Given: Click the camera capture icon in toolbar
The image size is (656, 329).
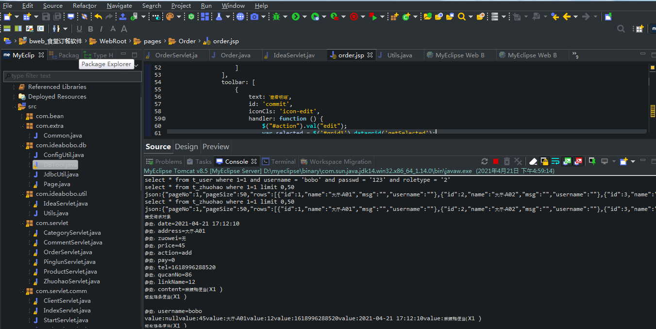Looking at the screenshot, I should point(254,17).
